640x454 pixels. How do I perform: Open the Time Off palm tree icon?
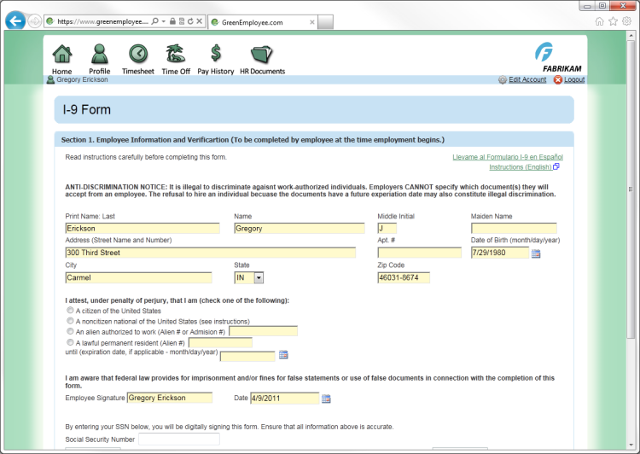(x=176, y=54)
